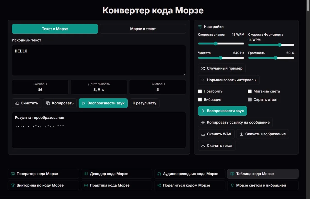Click the Результат преобразования output box
This screenshot has height=199, width=310.
[x=99, y=130]
